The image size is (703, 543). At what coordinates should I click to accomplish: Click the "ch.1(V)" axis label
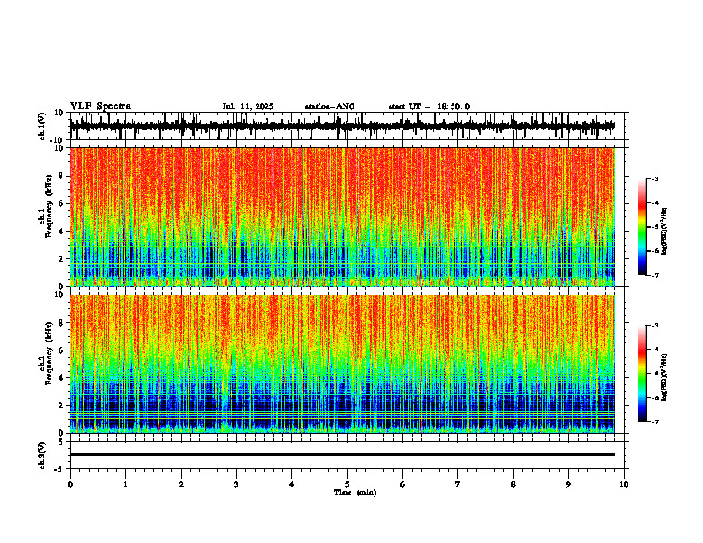43,127
